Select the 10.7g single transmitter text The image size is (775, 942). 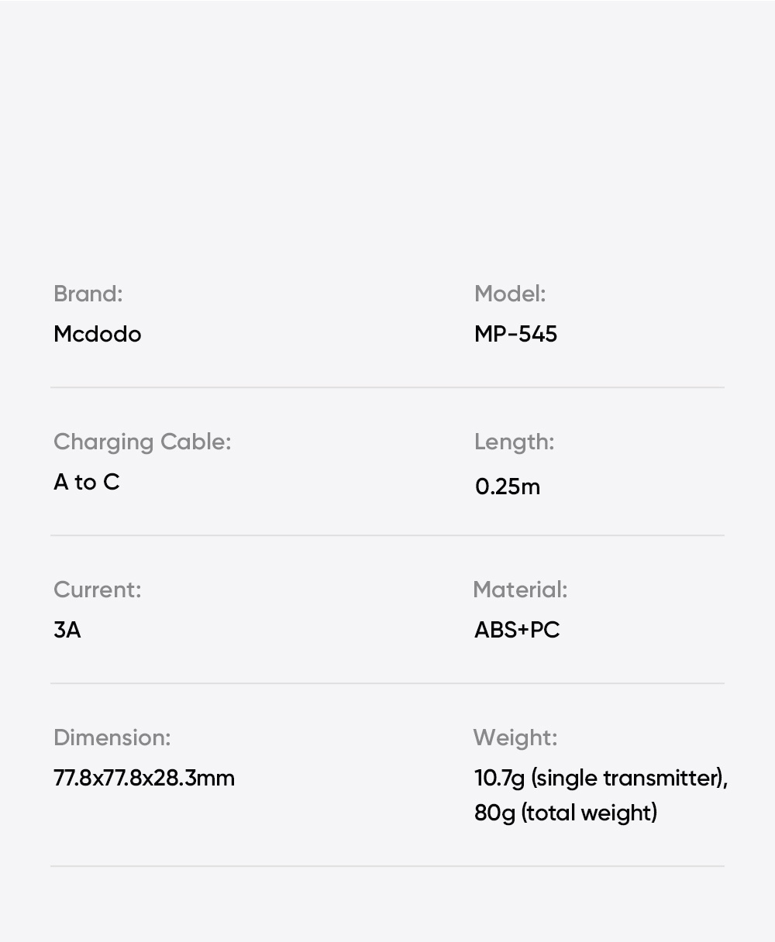point(601,779)
